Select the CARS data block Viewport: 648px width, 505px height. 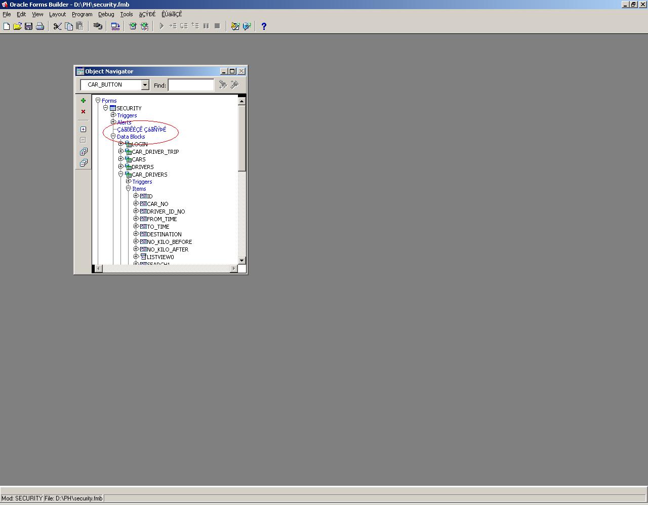coord(139,159)
